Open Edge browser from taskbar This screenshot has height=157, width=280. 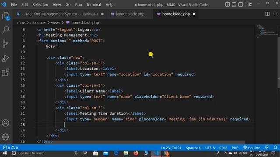116,153
